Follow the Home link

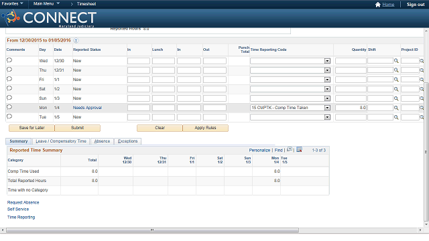pos(388,5)
